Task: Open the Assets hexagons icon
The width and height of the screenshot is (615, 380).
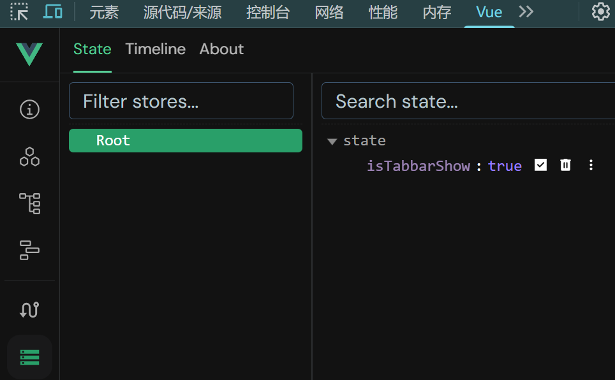Action: [29, 157]
